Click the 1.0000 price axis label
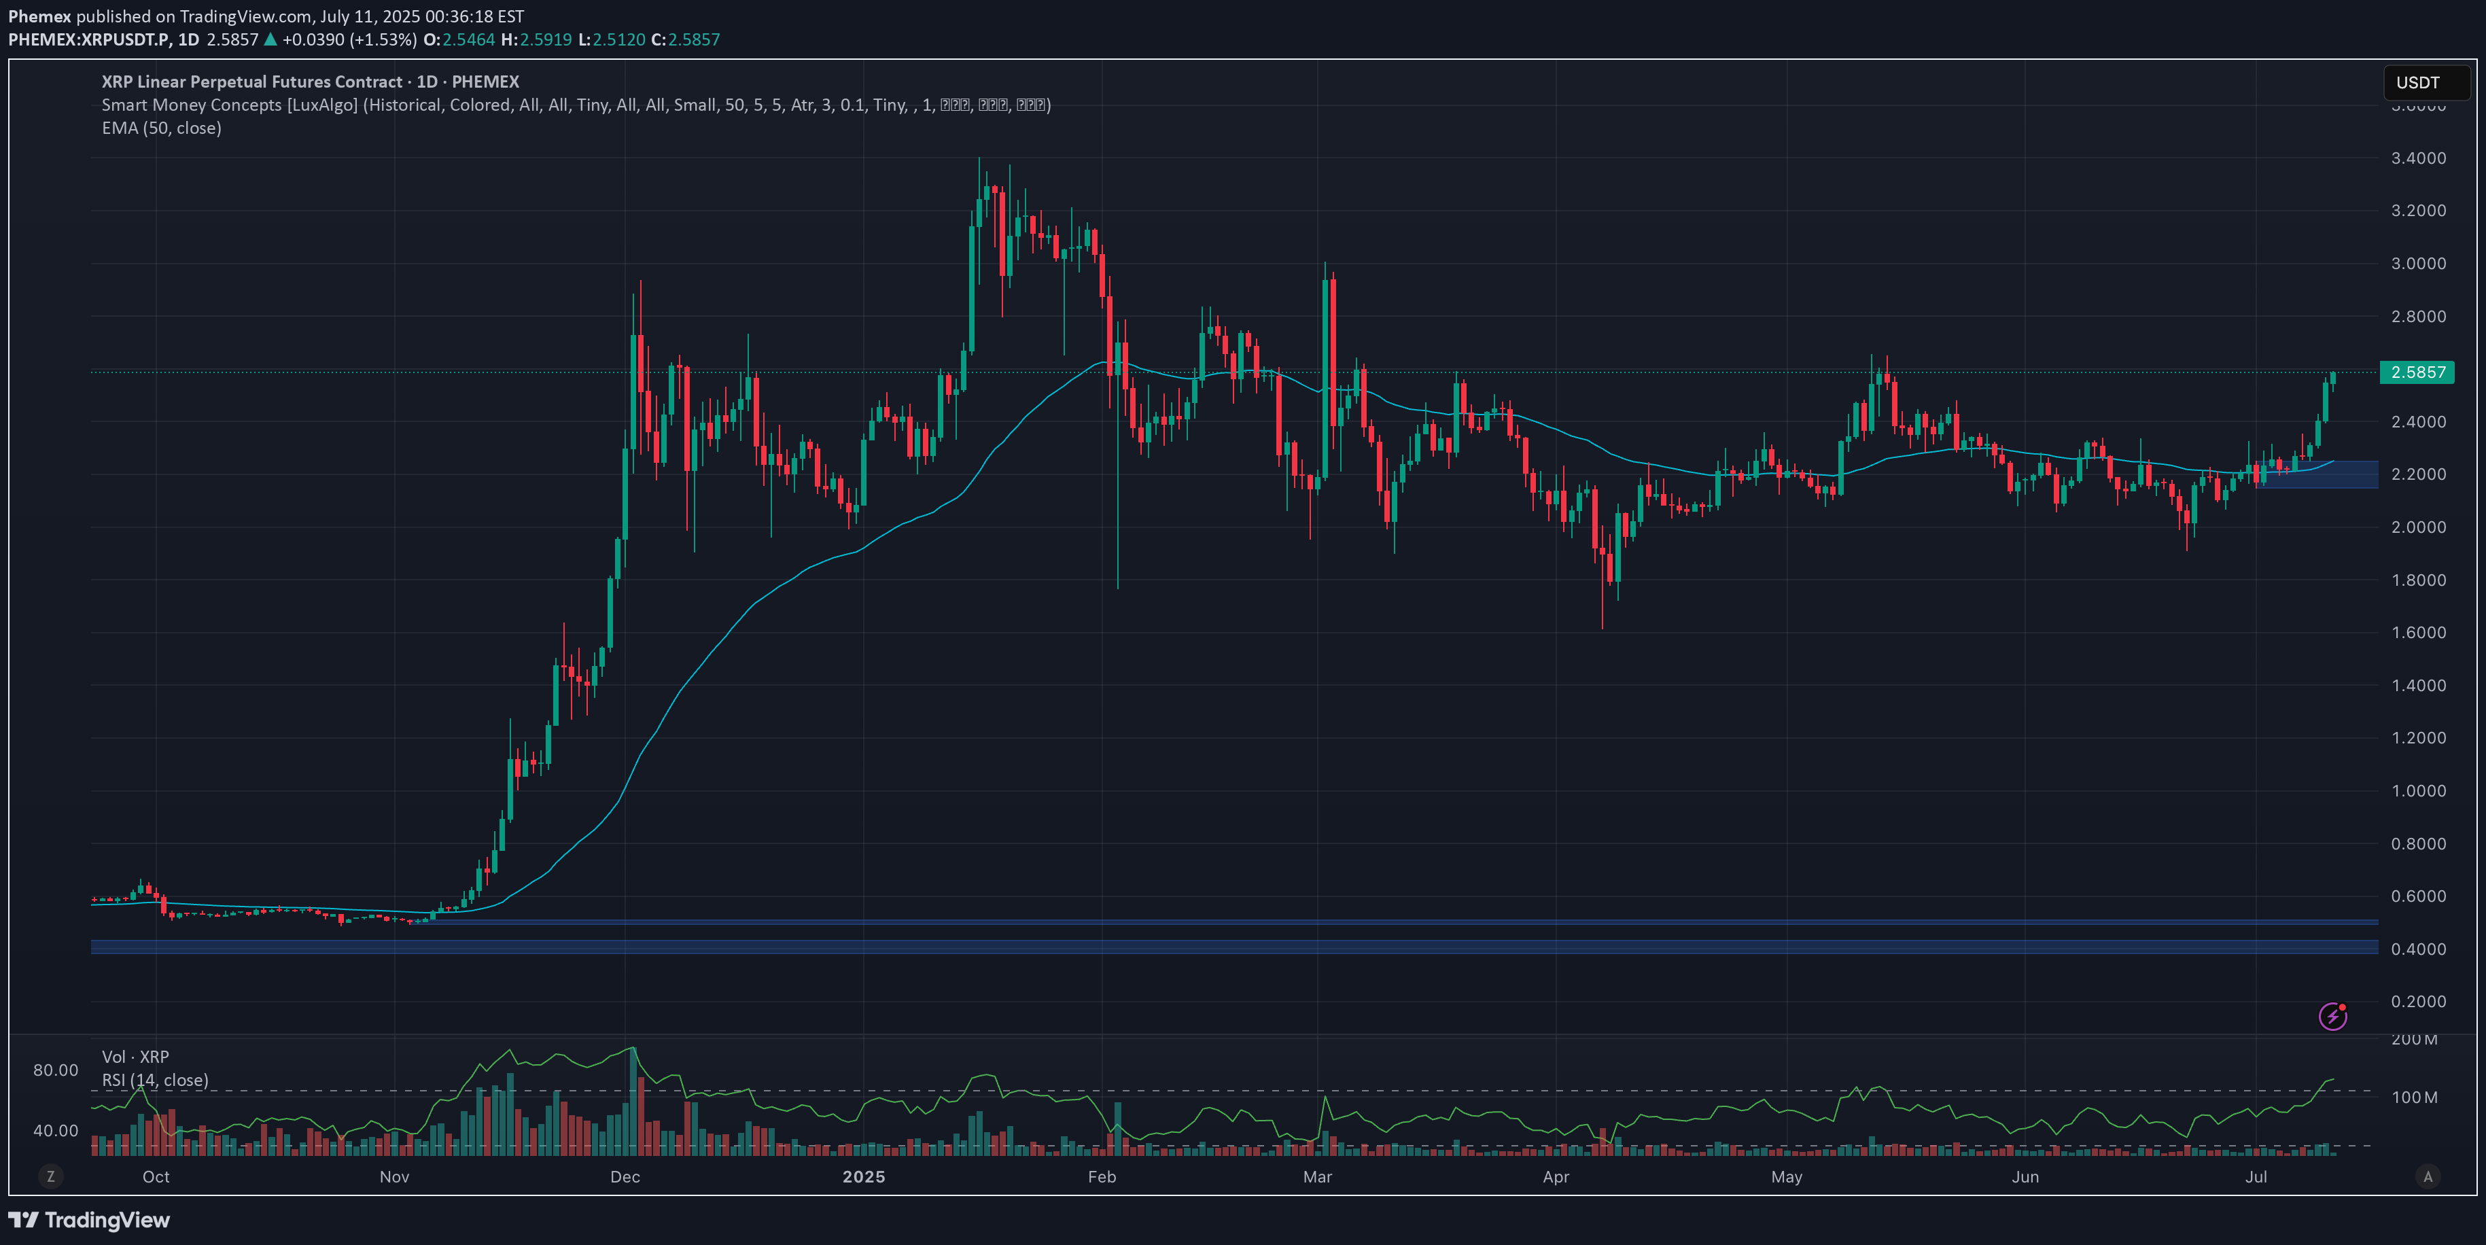This screenshot has height=1245, width=2486. click(x=2419, y=790)
